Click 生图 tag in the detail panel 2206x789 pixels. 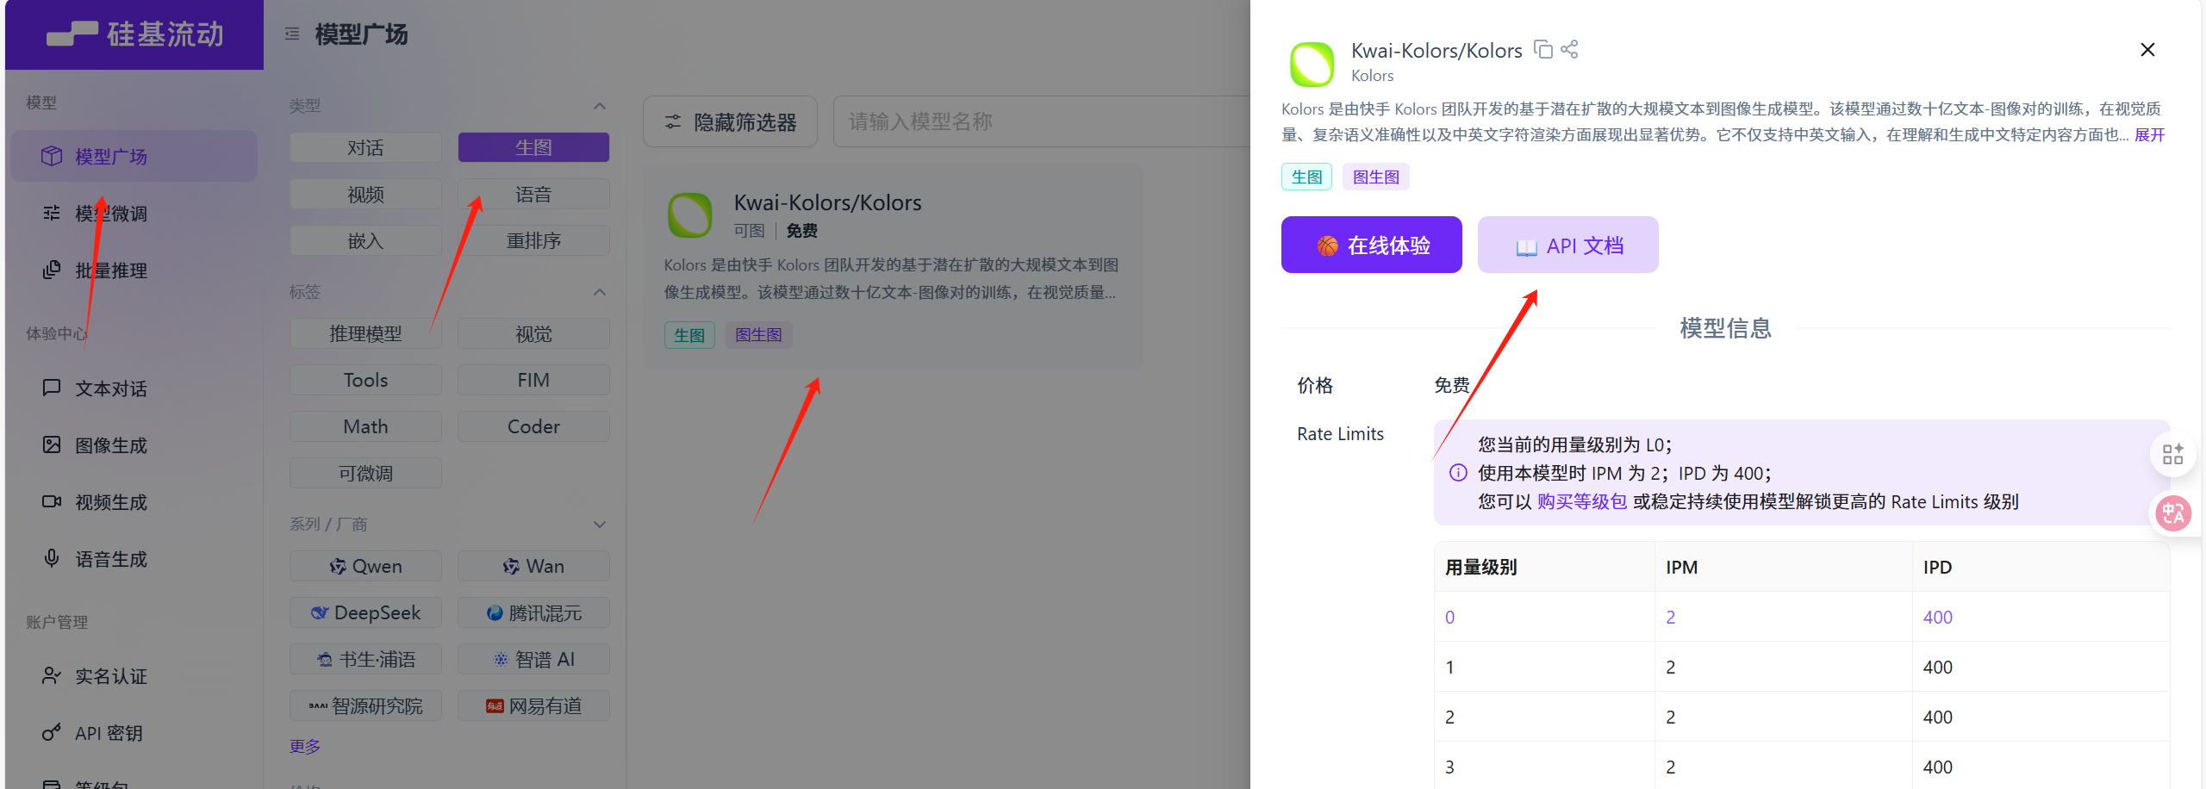(1306, 177)
